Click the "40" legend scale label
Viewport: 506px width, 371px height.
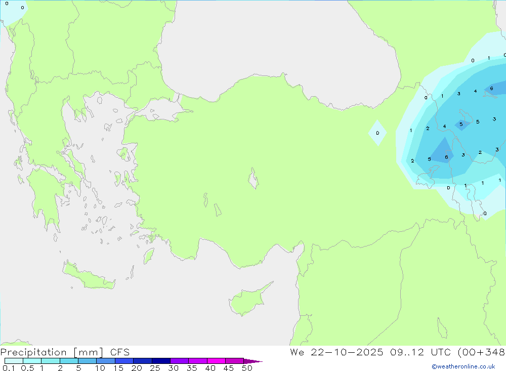click(x=210, y=368)
